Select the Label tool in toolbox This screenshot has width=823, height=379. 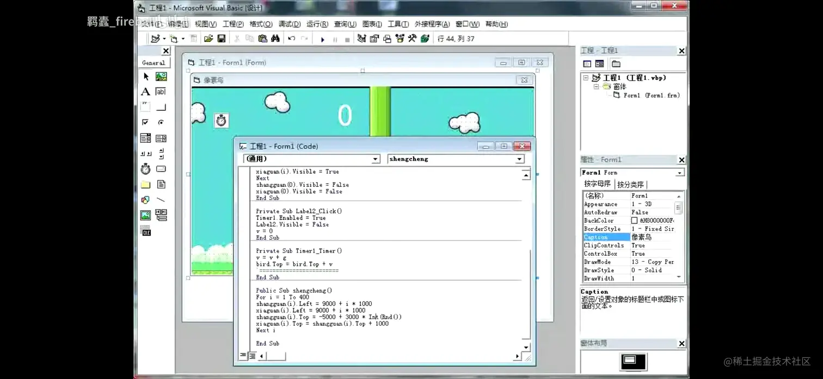[146, 92]
